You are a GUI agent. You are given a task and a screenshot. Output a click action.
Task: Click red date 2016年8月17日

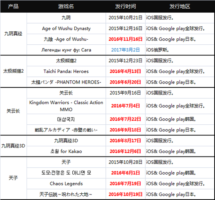click(x=125, y=140)
